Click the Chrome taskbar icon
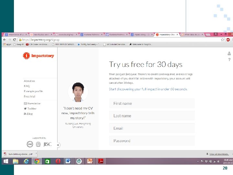 coord(37,161)
